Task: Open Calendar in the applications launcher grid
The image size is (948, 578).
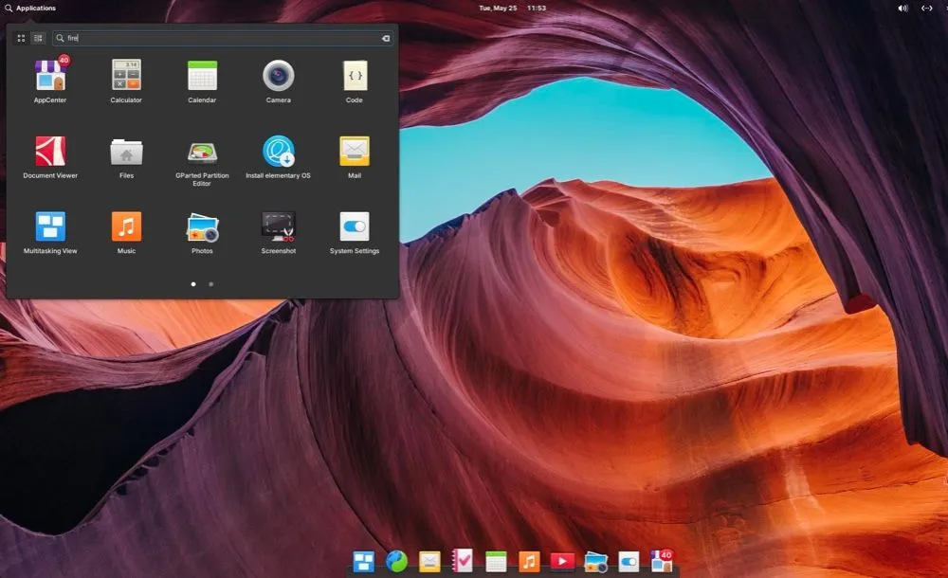Action: pos(202,80)
